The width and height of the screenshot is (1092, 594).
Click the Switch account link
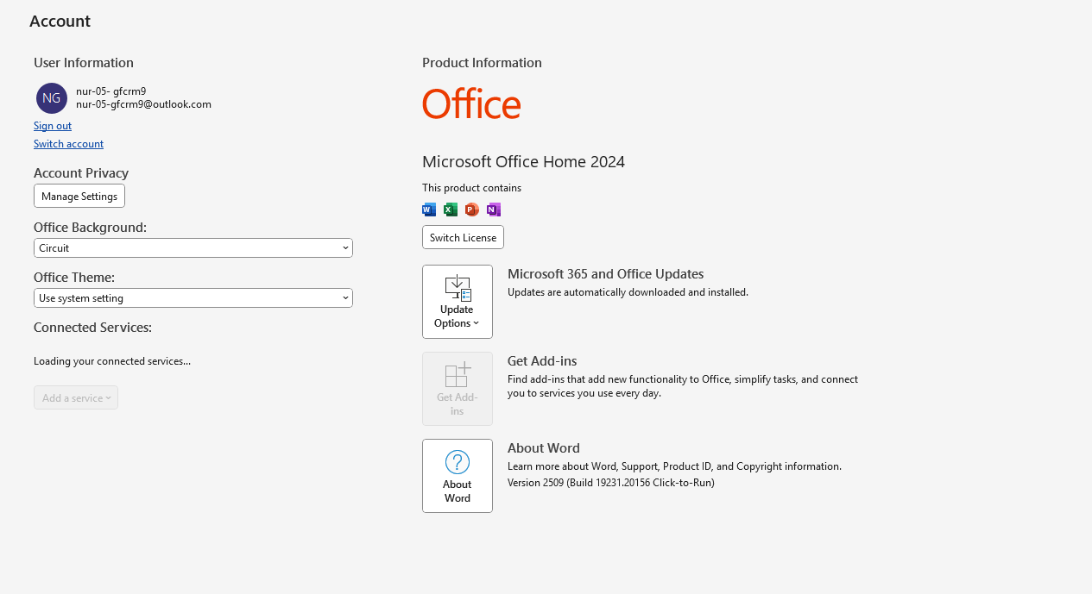coord(68,144)
